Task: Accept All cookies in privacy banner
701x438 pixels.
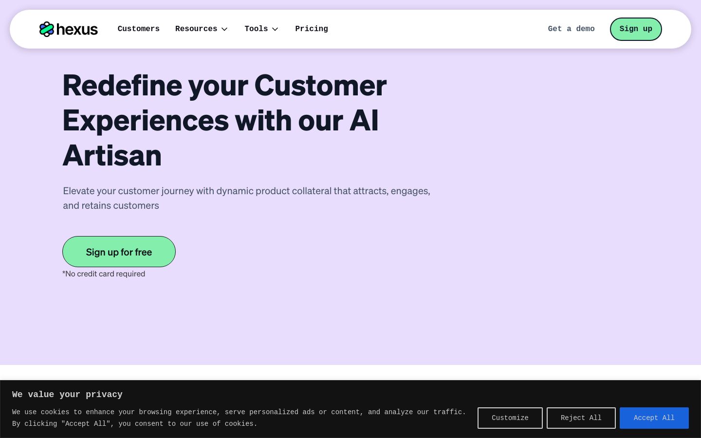Action: tap(654, 418)
